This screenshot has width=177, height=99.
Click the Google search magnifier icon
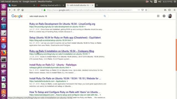(x=105, y=16)
